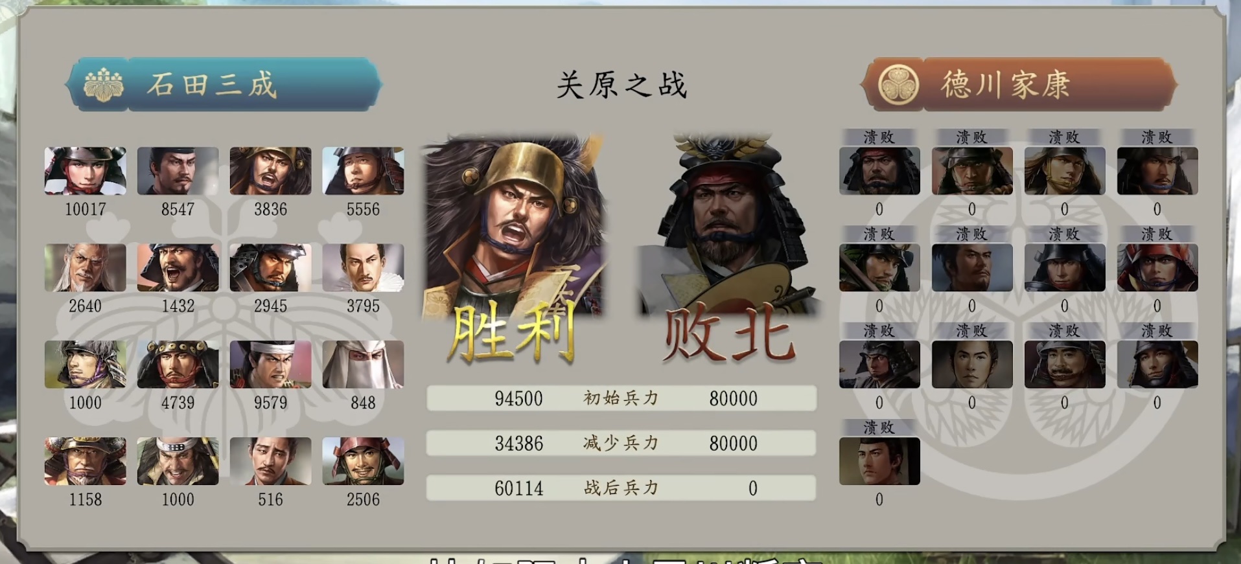The height and width of the screenshot is (564, 1241).
Task: Click the 石田三成 faction banner
Action: tap(224, 84)
